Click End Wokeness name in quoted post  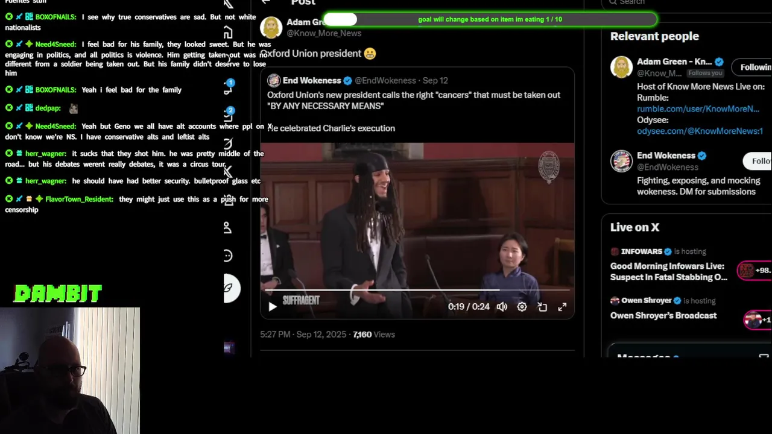coord(312,80)
